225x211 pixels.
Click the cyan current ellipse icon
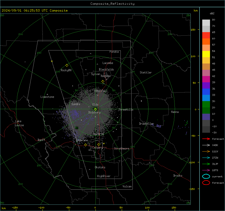pos(206,176)
